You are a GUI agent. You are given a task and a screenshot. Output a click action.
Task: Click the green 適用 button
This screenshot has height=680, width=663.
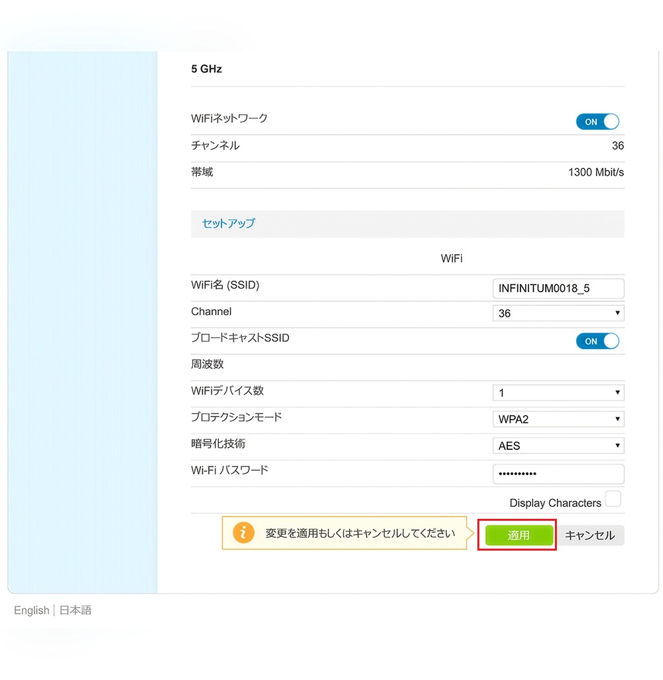click(x=518, y=535)
